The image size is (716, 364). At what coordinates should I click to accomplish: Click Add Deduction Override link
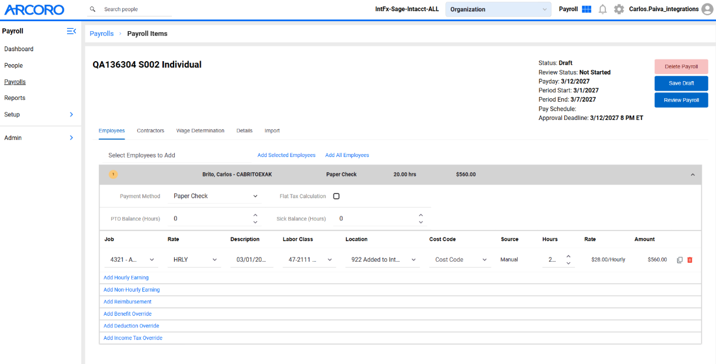pyautogui.click(x=131, y=326)
